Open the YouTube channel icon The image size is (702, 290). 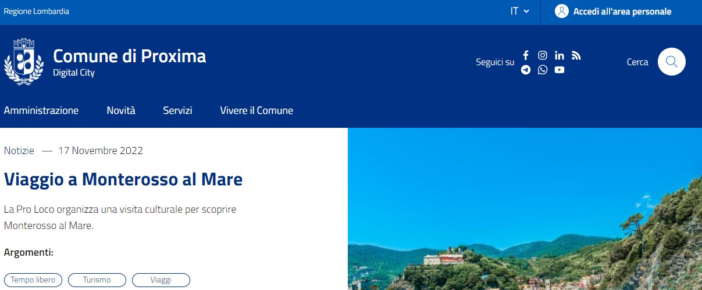click(x=560, y=70)
